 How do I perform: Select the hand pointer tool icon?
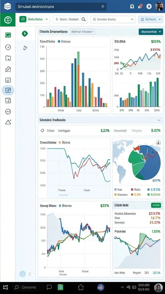[x=25, y=48]
